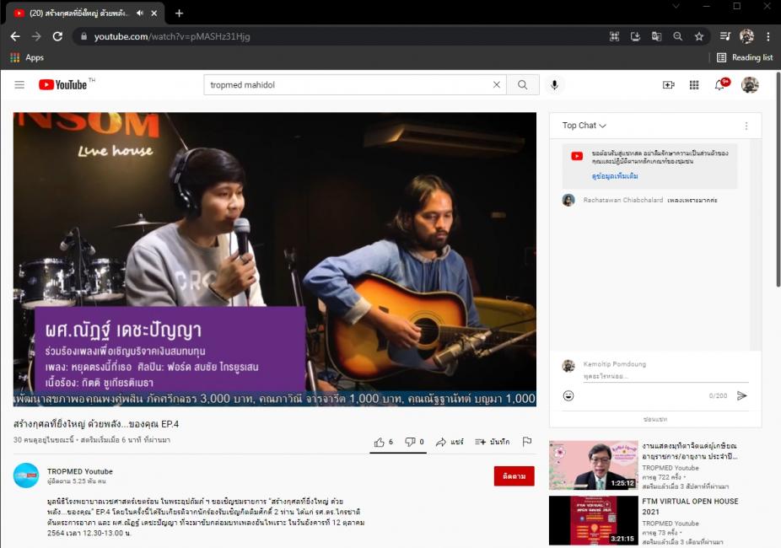Open a new browser tab

point(180,13)
